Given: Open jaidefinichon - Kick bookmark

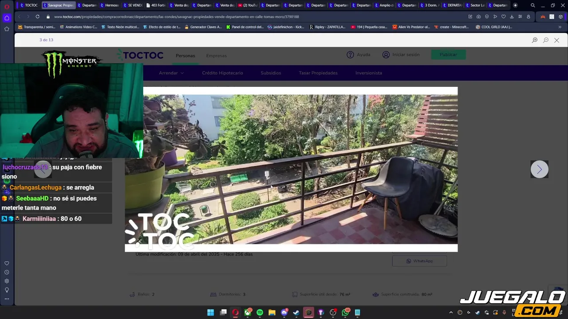Looking at the screenshot, I should tap(286, 27).
